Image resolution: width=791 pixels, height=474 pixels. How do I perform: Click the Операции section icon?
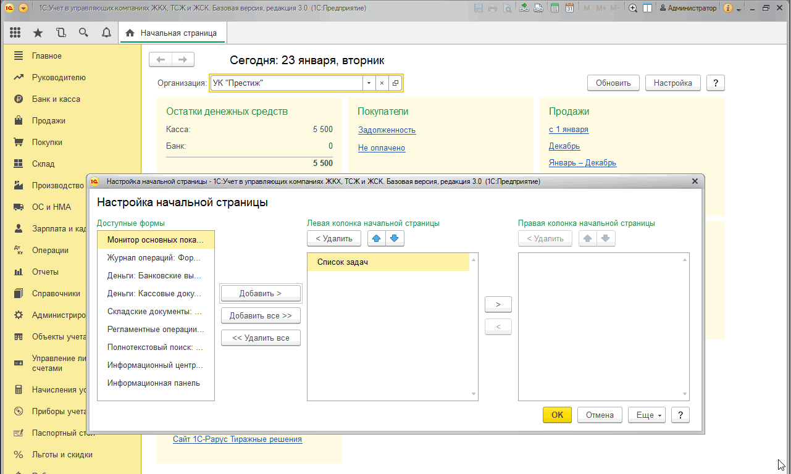pyautogui.click(x=19, y=250)
